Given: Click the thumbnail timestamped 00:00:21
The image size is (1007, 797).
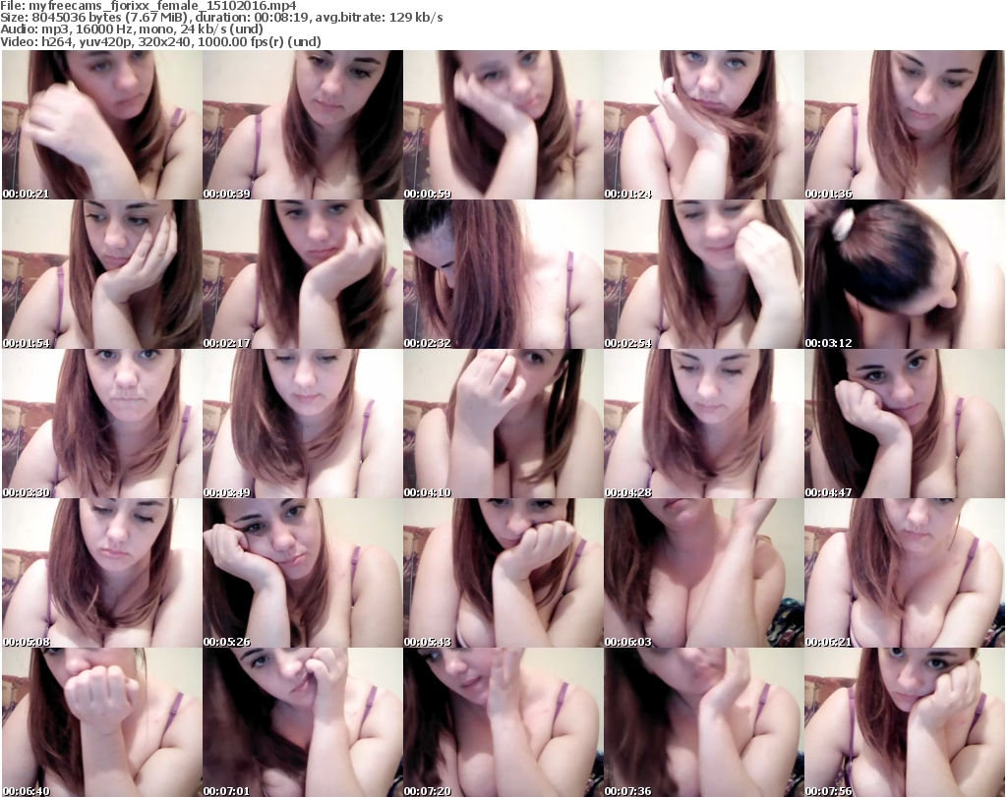Looking at the screenshot, I should pos(101,125).
